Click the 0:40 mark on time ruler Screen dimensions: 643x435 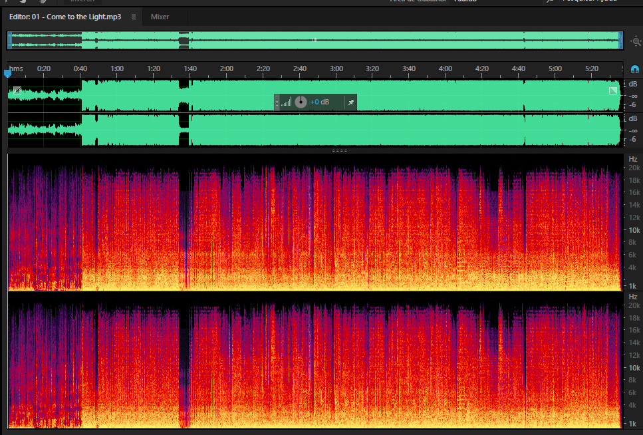[x=80, y=69]
